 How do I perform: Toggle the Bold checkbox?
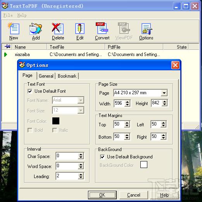click(x=30, y=130)
